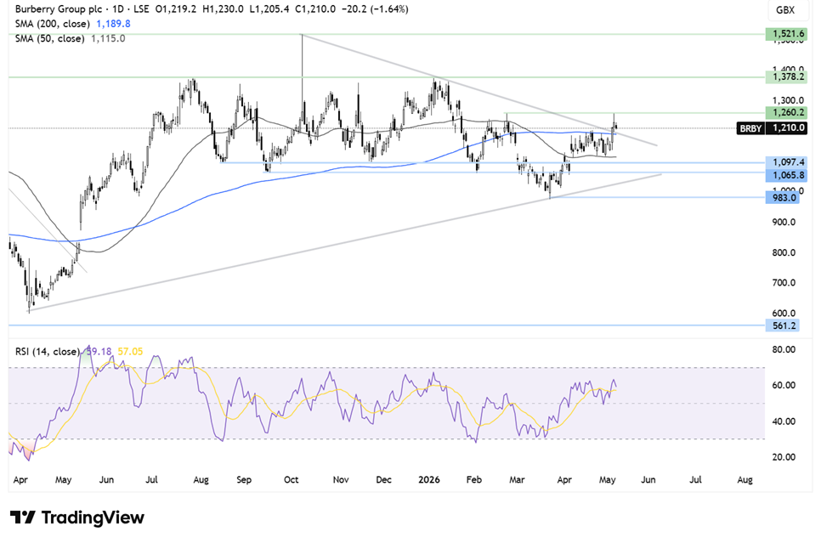Click the SMA (50, close) indicator label

50,38
